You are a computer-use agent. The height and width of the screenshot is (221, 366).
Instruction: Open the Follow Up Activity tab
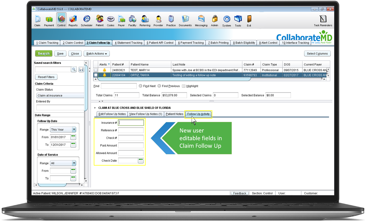pos(198,114)
